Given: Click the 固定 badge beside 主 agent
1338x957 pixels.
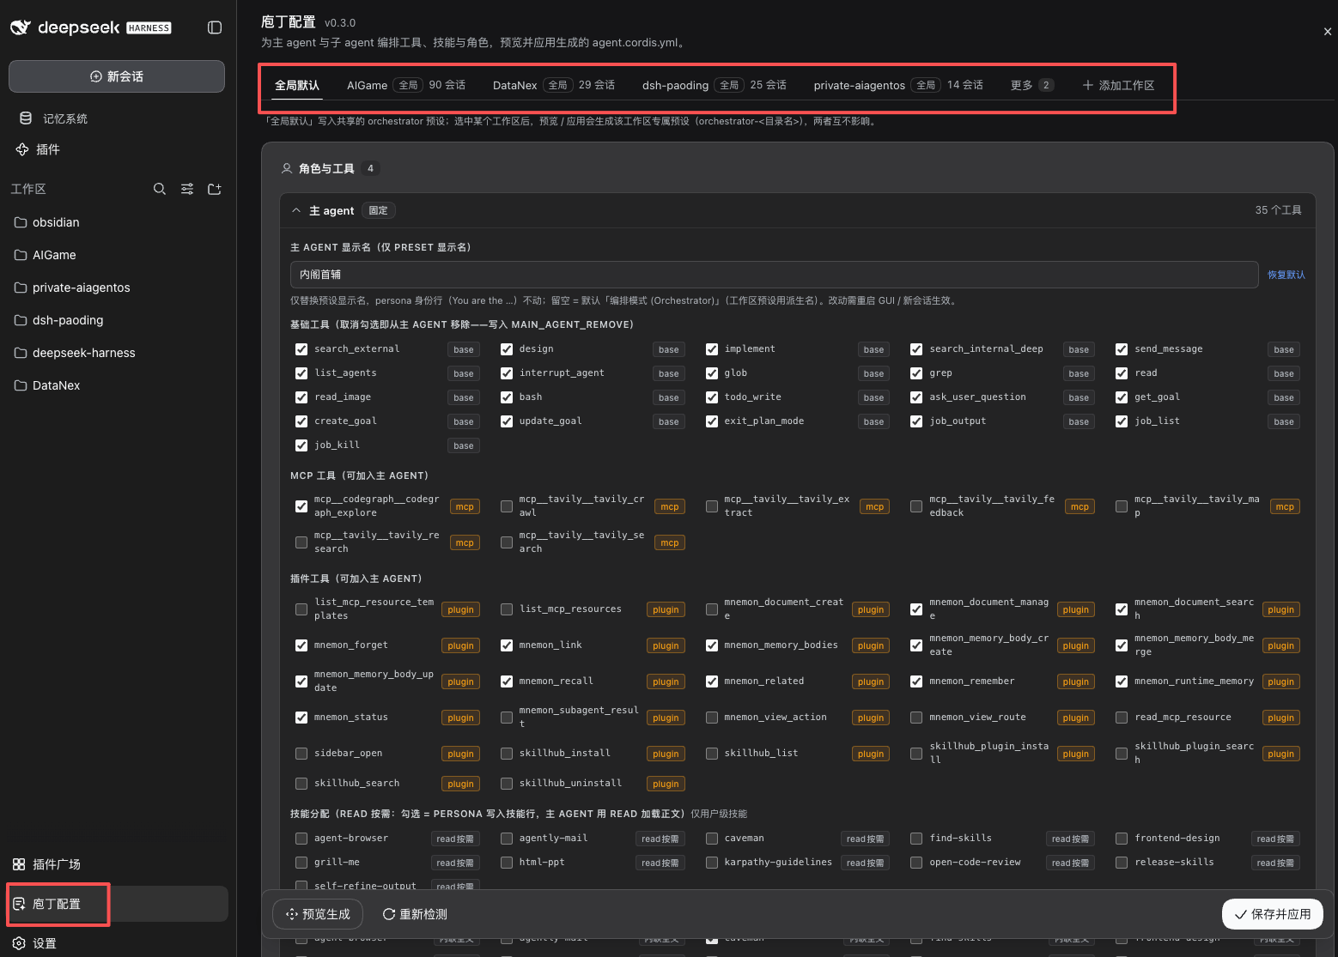Looking at the screenshot, I should pyautogui.click(x=378, y=210).
